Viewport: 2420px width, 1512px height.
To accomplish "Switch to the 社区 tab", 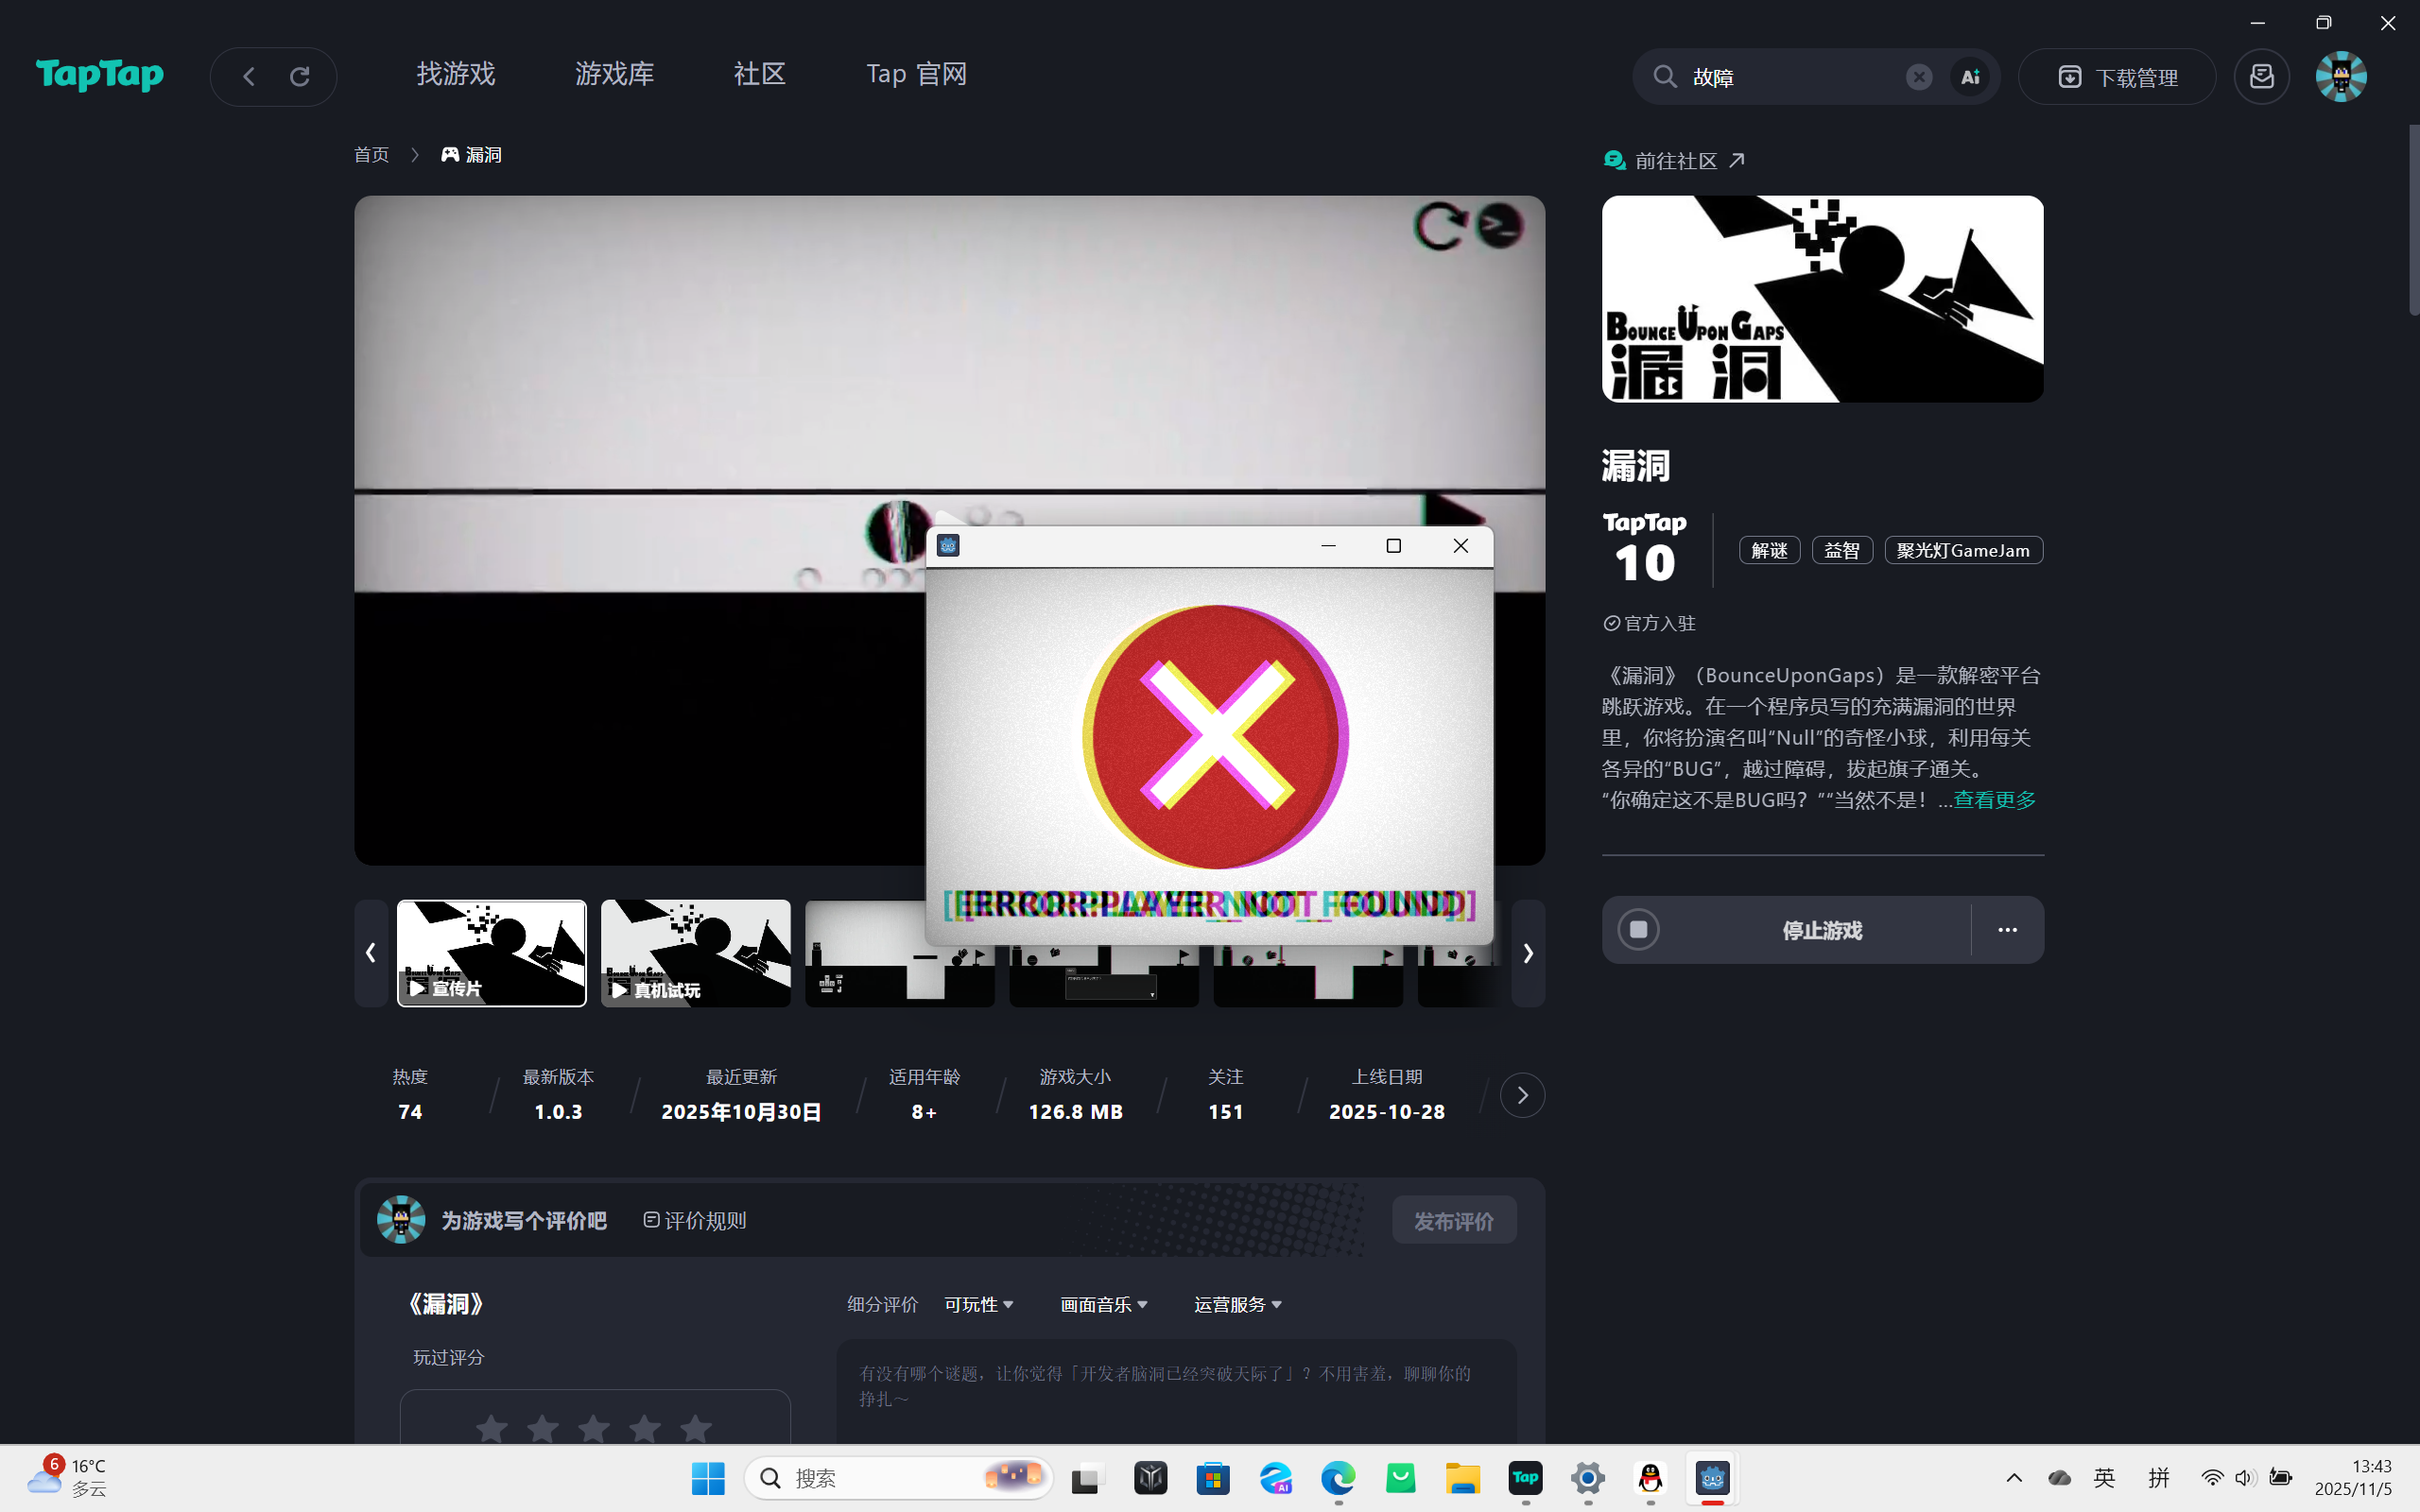I will [x=759, y=74].
